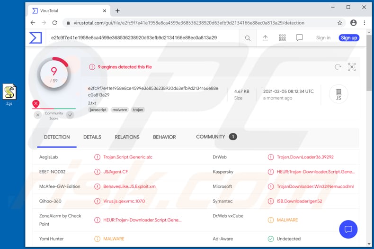This screenshot has width=374, height=249.
Task: Open a new browser tab
Action: click(117, 11)
